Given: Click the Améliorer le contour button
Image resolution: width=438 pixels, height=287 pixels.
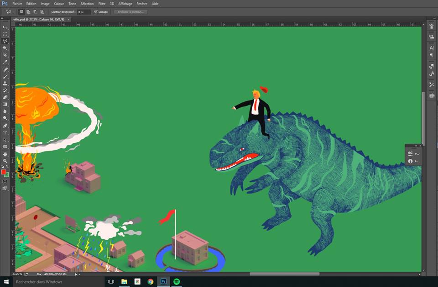Looking at the screenshot, I should point(130,12).
